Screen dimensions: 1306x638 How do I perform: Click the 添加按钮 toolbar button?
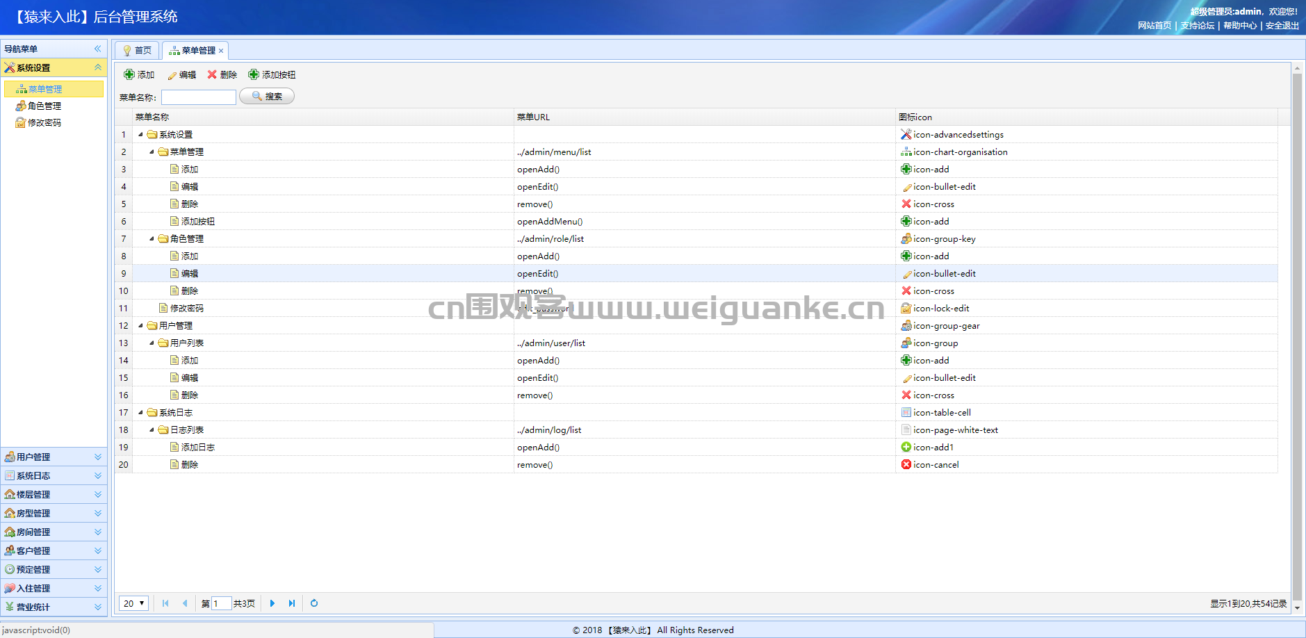pos(272,75)
